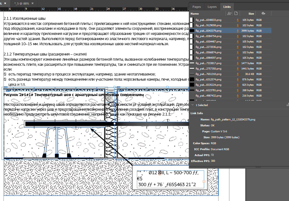Switch to the Pages tab
The image size is (289, 201).
(x=197, y=7)
